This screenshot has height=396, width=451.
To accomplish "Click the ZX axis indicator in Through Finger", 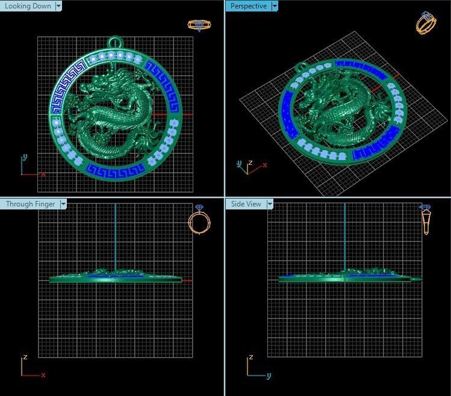I will pos(33,366).
